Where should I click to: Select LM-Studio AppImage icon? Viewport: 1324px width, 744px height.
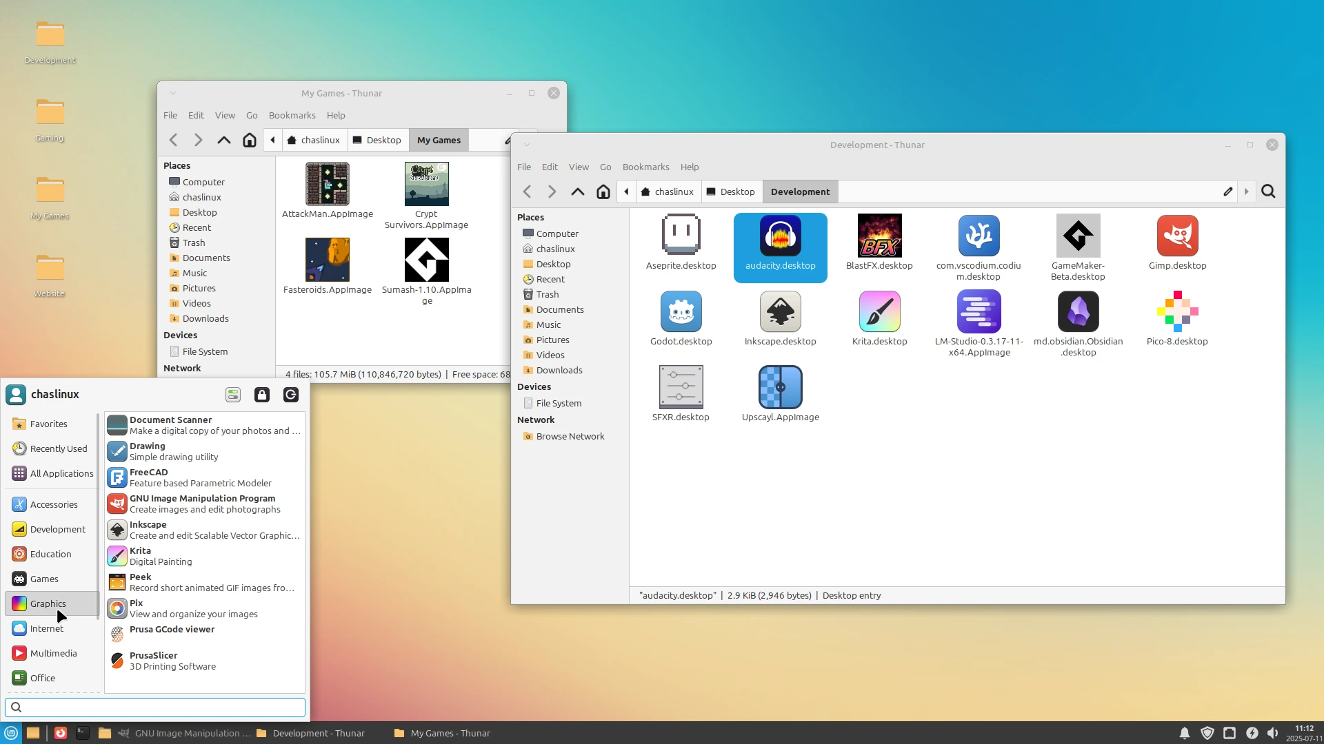point(979,311)
